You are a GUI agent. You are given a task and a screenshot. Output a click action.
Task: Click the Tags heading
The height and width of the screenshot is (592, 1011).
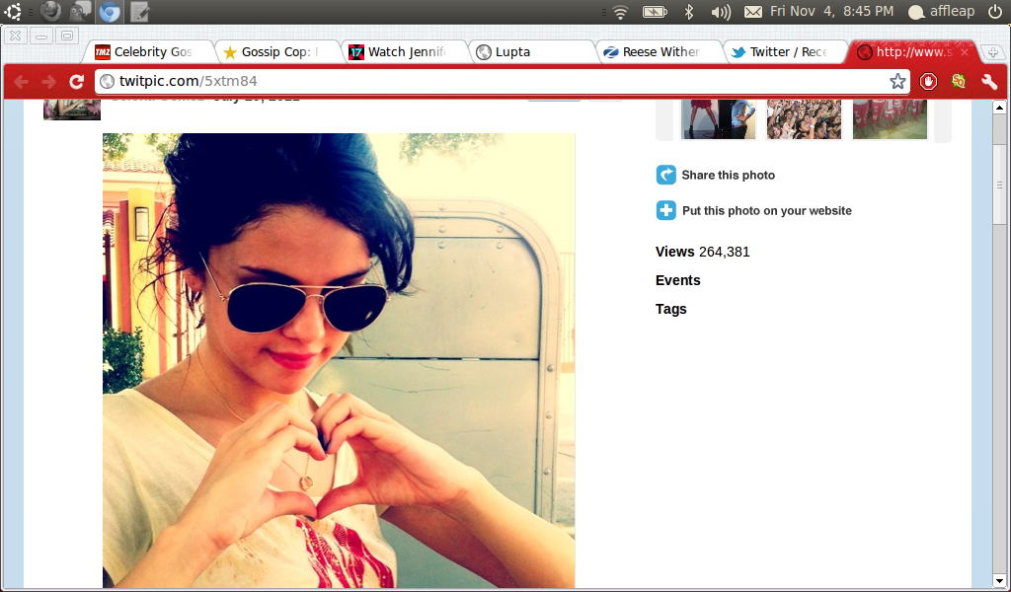click(x=671, y=309)
